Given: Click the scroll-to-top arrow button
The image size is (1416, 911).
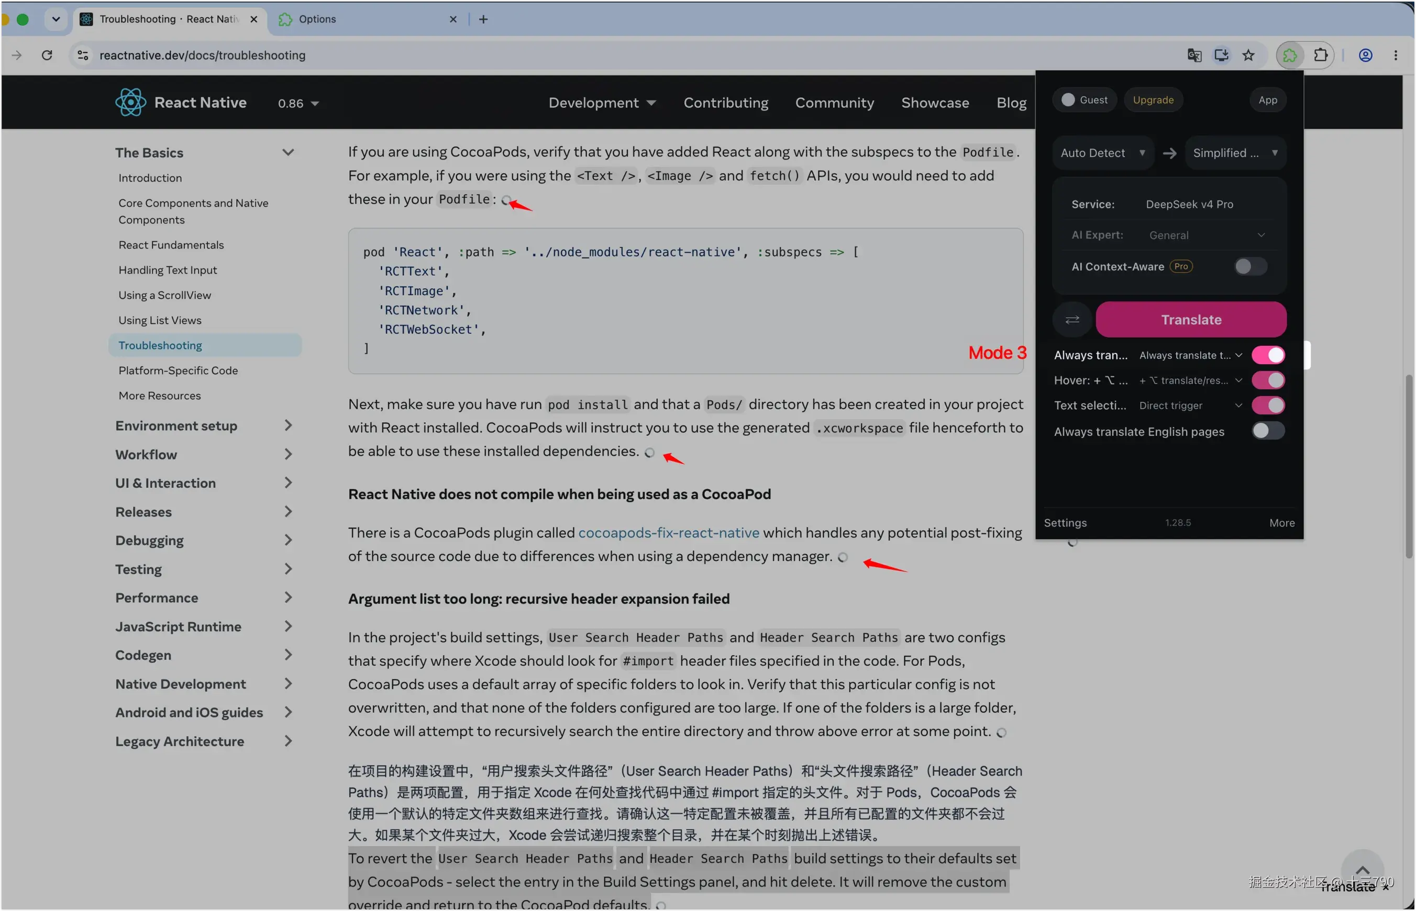Looking at the screenshot, I should (1362, 870).
